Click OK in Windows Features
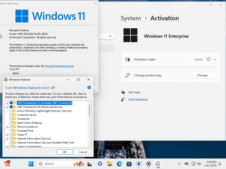226x169 pixels. pyautogui.click(x=65, y=152)
